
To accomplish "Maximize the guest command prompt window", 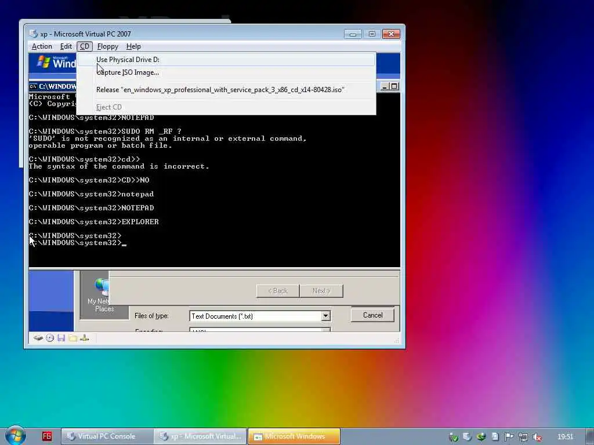I will [394, 86].
